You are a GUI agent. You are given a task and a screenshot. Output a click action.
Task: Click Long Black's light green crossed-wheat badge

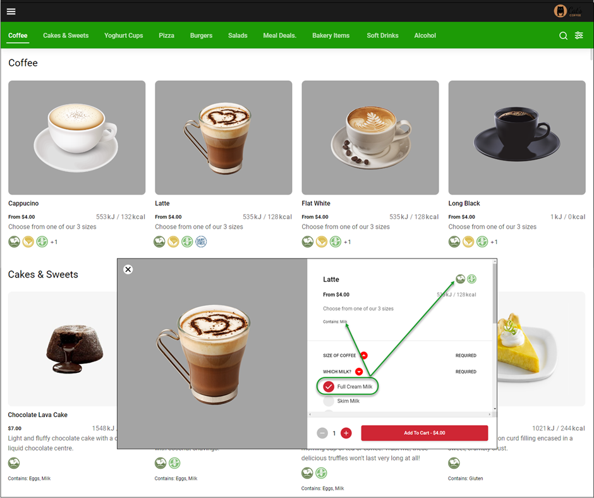(x=482, y=241)
